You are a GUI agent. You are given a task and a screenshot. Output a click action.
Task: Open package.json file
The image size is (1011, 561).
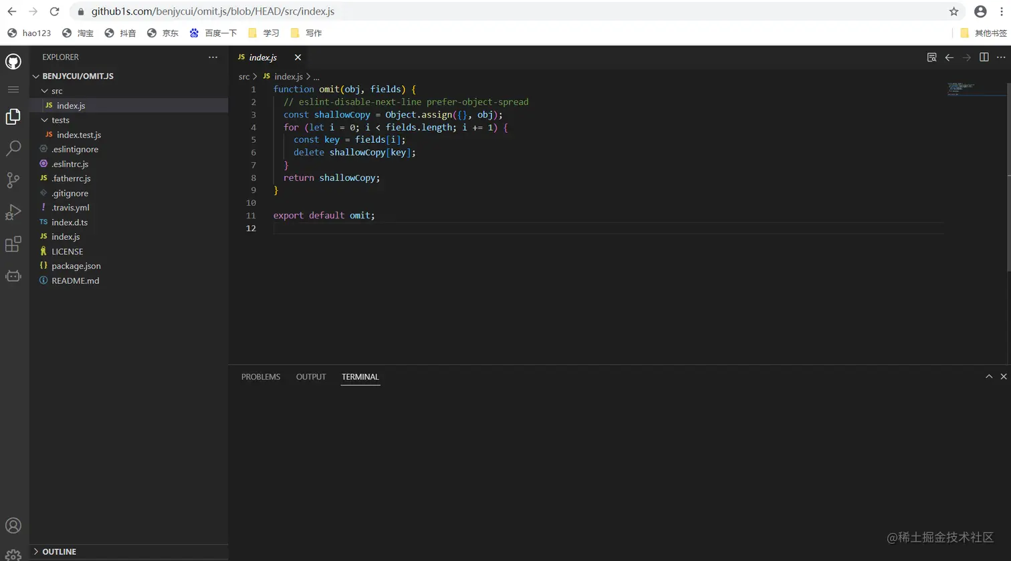click(129, 266)
